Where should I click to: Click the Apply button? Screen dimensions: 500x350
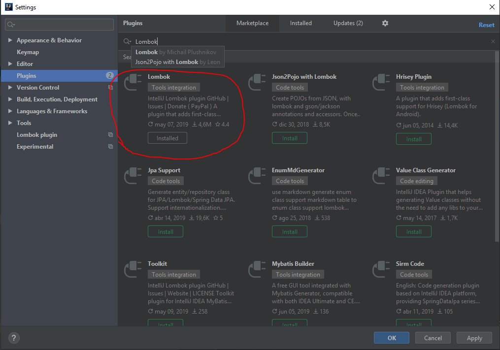(x=474, y=338)
